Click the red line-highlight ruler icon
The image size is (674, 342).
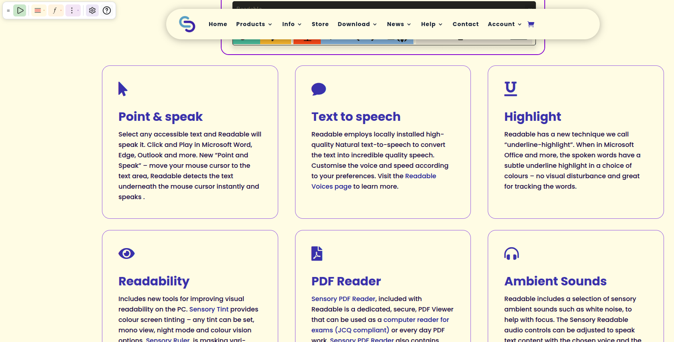pyautogui.click(x=37, y=10)
